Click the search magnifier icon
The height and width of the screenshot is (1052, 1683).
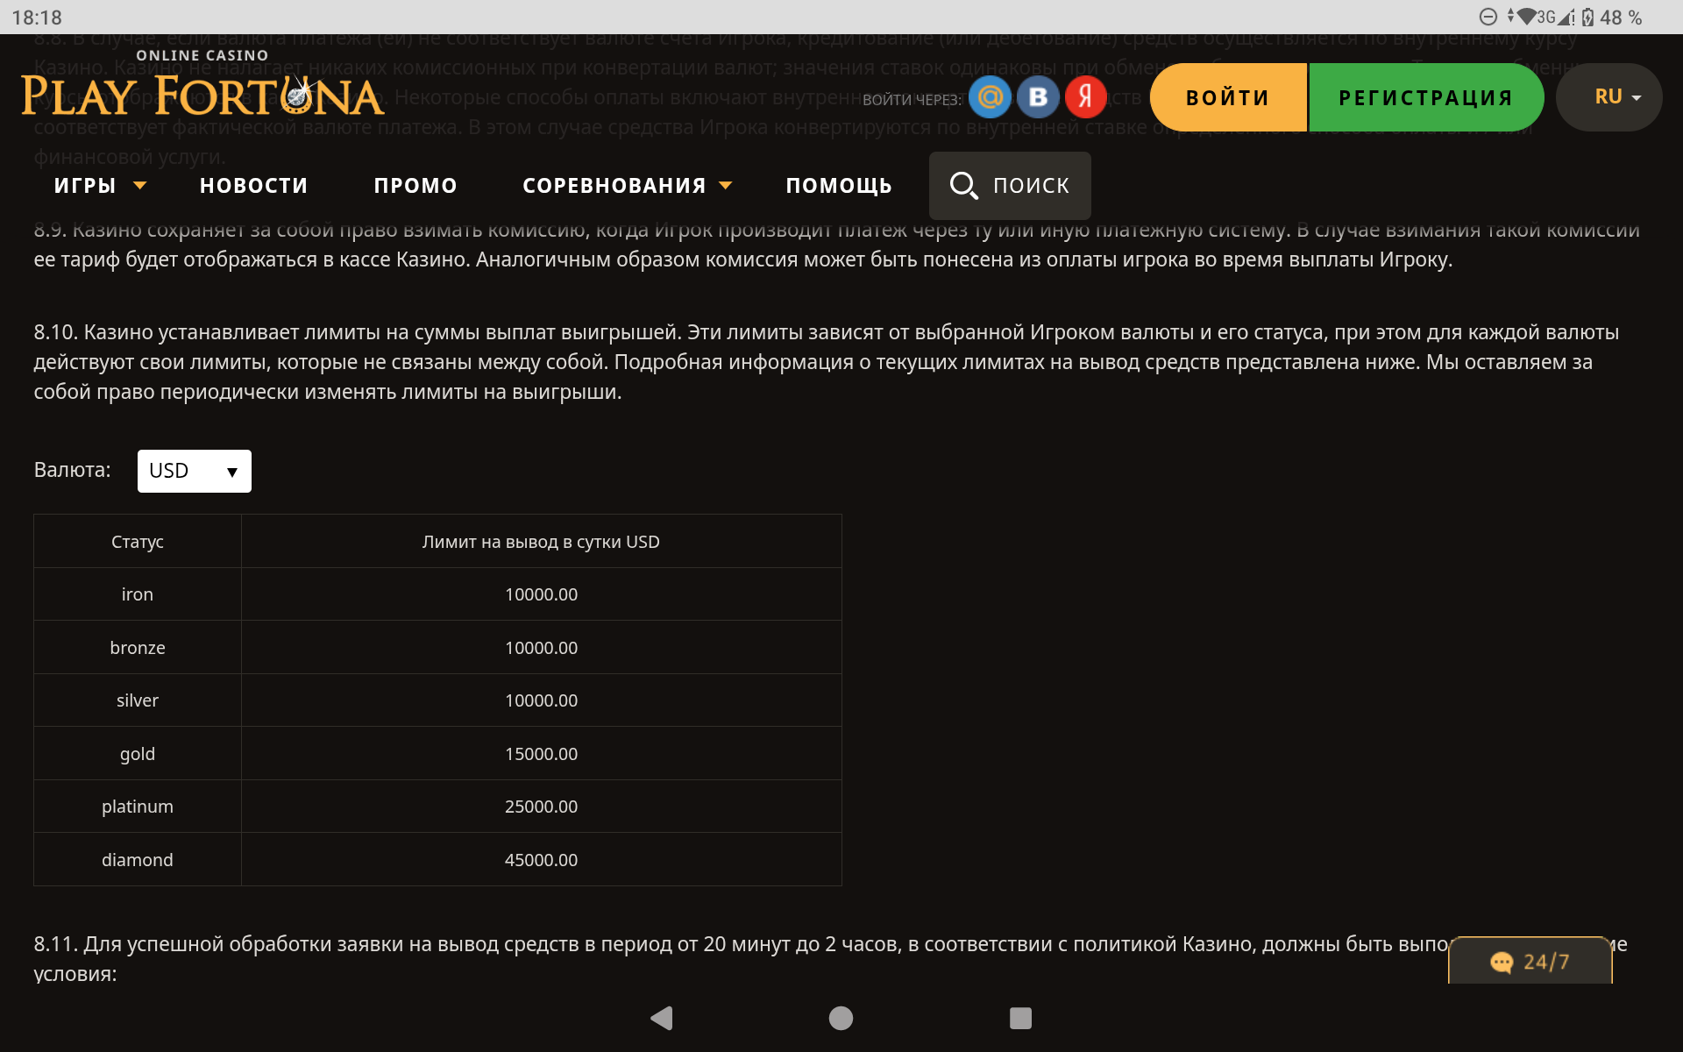pyautogui.click(x=963, y=186)
